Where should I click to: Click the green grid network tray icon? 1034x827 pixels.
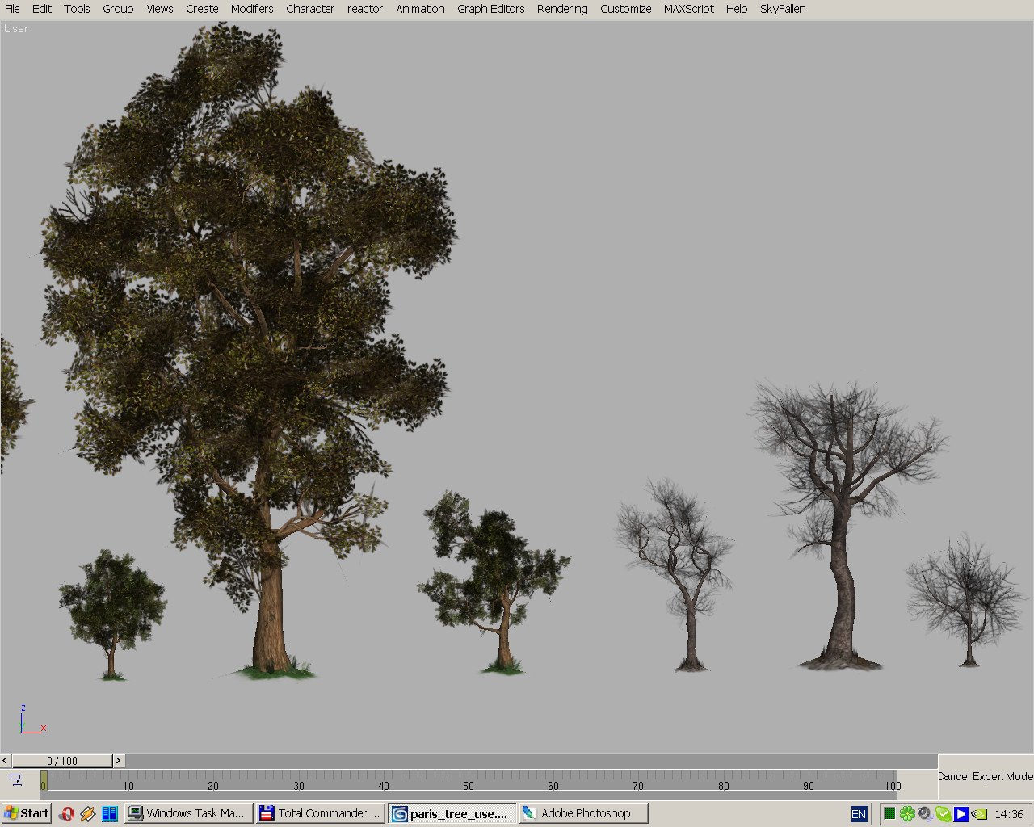(x=889, y=813)
